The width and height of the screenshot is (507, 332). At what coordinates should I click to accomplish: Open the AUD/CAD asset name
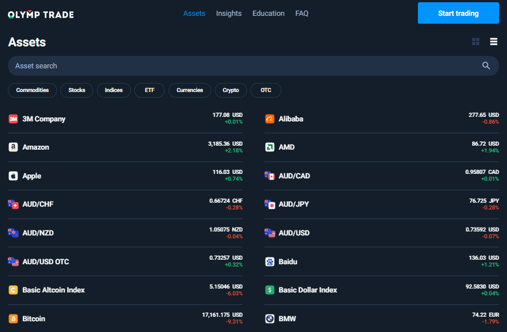tap(294, 176)
